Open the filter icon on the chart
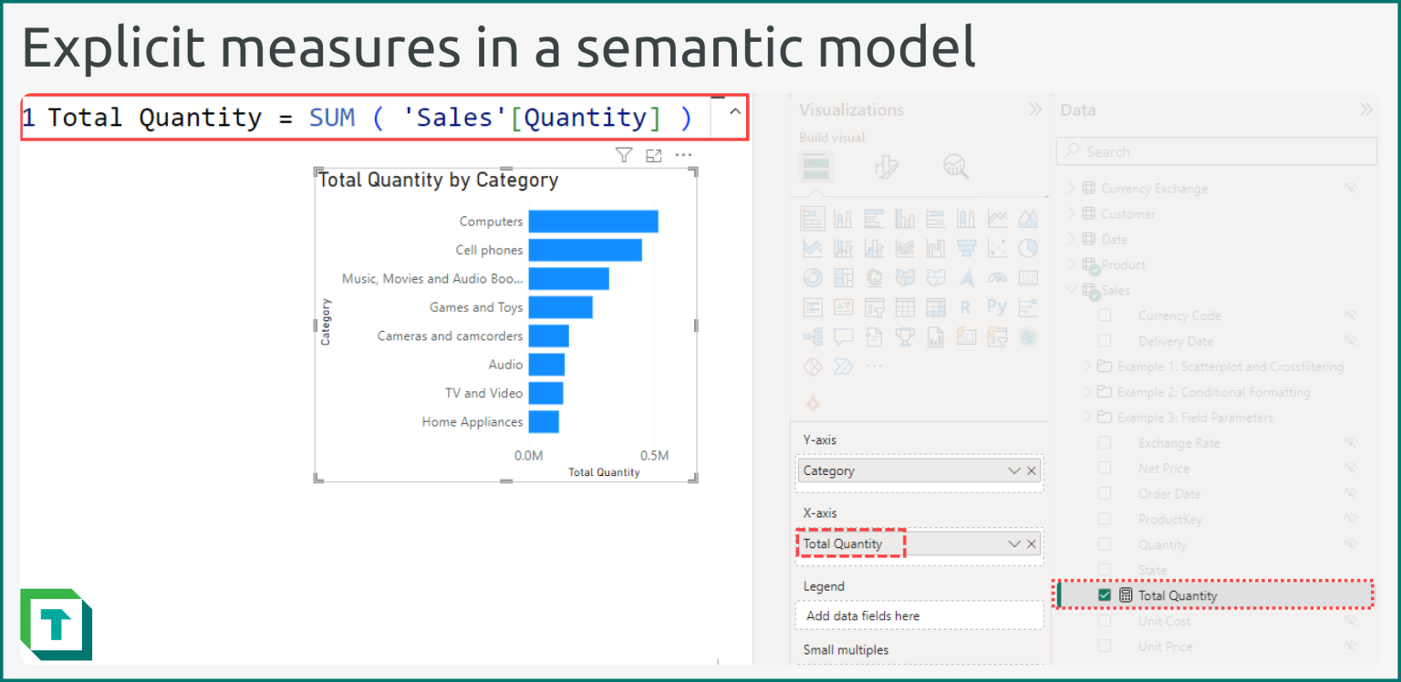 624,155
